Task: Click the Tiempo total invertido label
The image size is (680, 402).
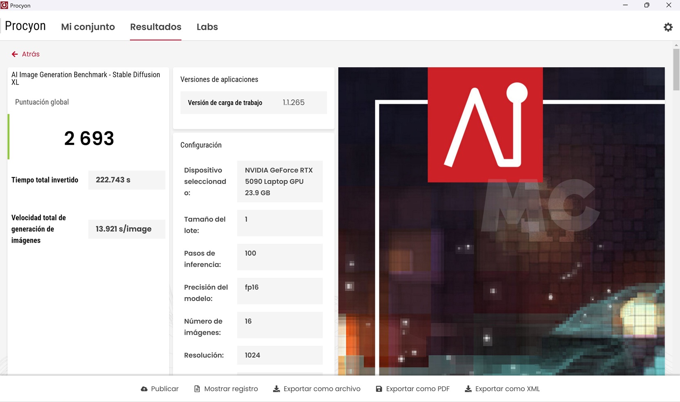Action: [45, 180]
